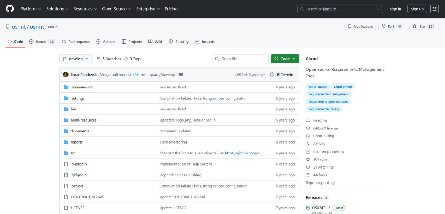Click the scale icon next to GPL-2.0 license

tap(308, 128)
